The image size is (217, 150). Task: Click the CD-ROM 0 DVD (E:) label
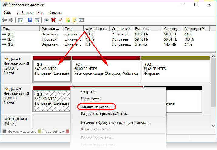[16, 121]
